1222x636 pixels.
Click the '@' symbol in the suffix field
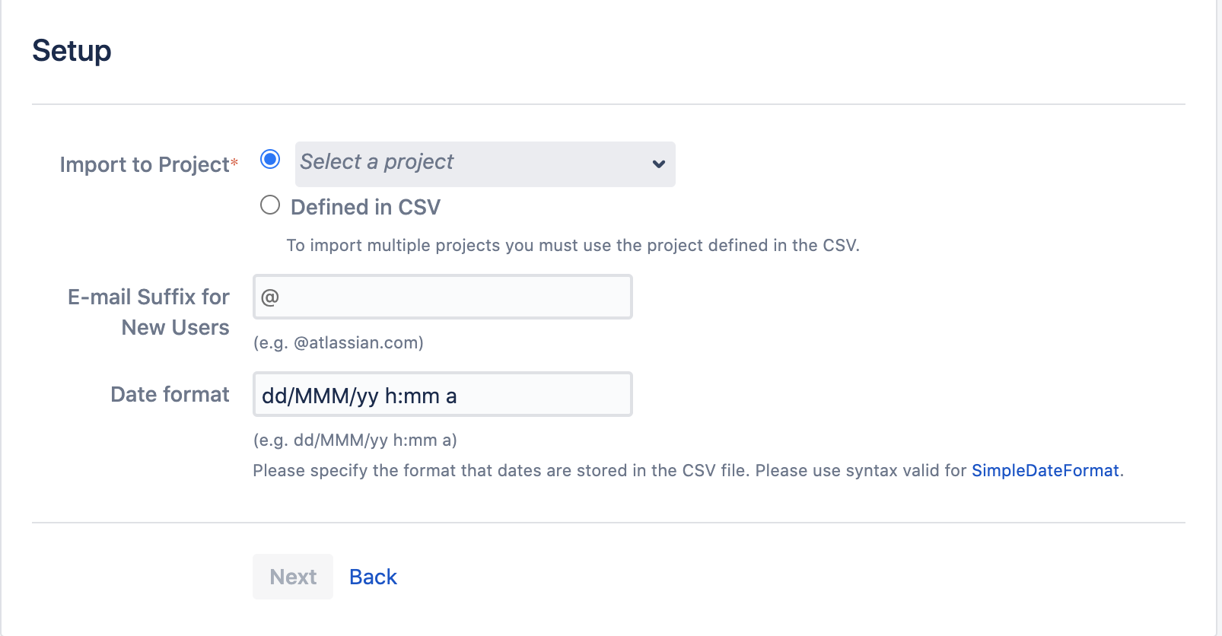coord(269,297)
